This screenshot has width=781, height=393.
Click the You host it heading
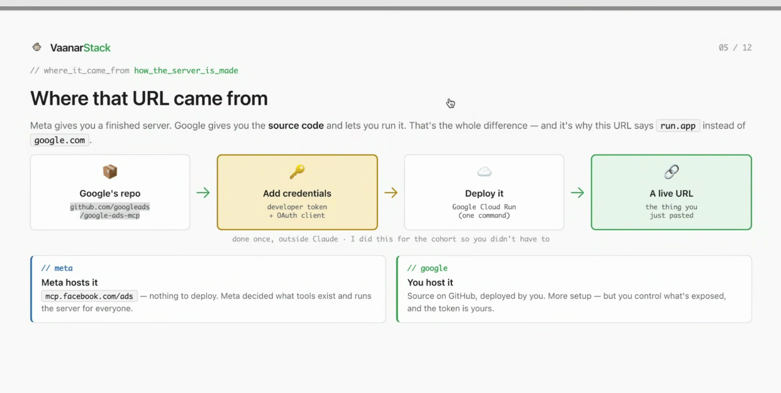click(x=430, y=282)
